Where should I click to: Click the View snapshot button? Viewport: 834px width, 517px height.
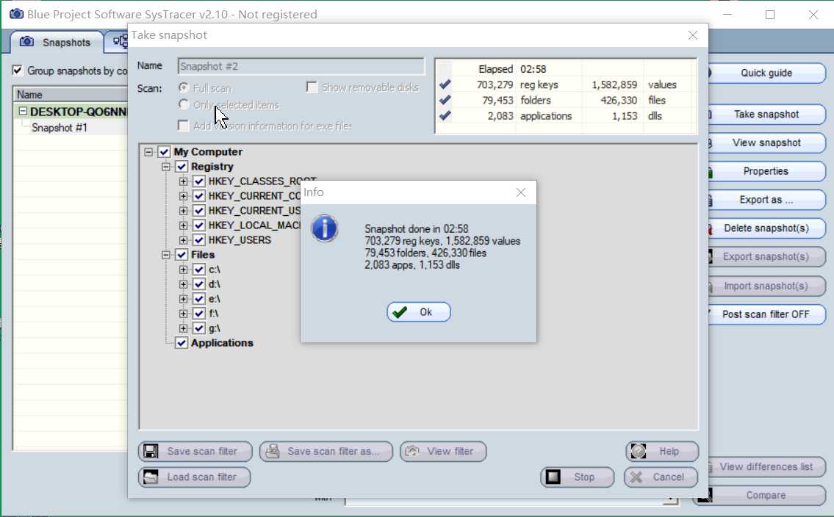click(x=766, y=142)
